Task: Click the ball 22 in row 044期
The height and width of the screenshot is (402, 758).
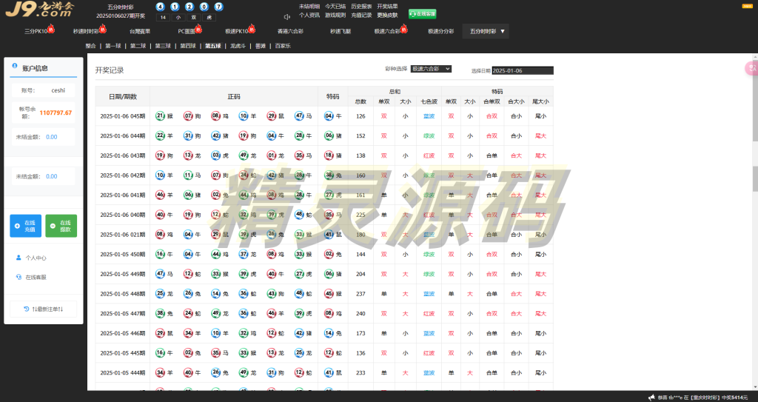Action: pos(160,136)
